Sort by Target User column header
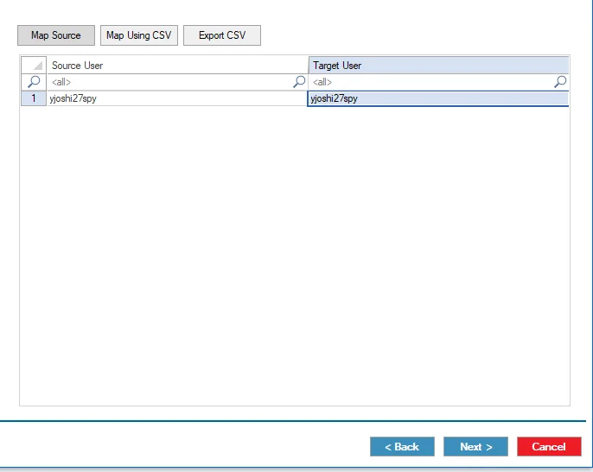 point(439,66)
